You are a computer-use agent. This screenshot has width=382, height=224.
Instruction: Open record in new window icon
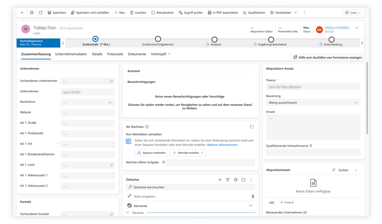coord(41,13)
